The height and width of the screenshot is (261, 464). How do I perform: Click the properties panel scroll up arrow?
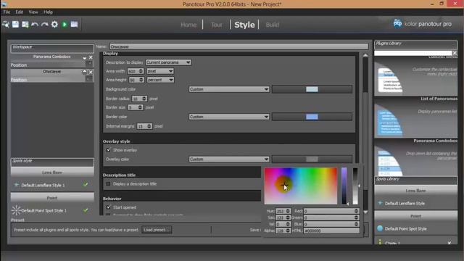tap(365, 55)
